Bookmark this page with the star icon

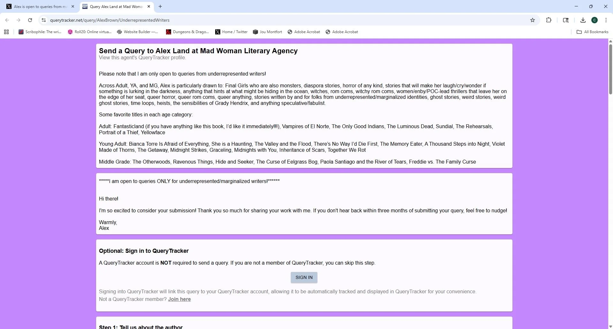[x=533, y=20]
